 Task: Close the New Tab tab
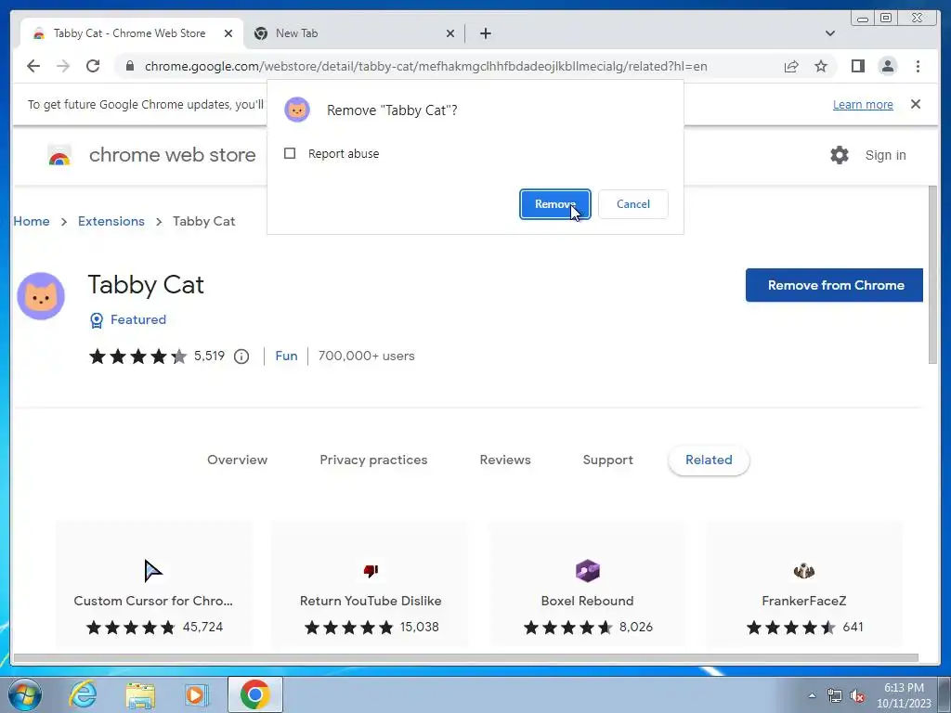tap(450, 33)
